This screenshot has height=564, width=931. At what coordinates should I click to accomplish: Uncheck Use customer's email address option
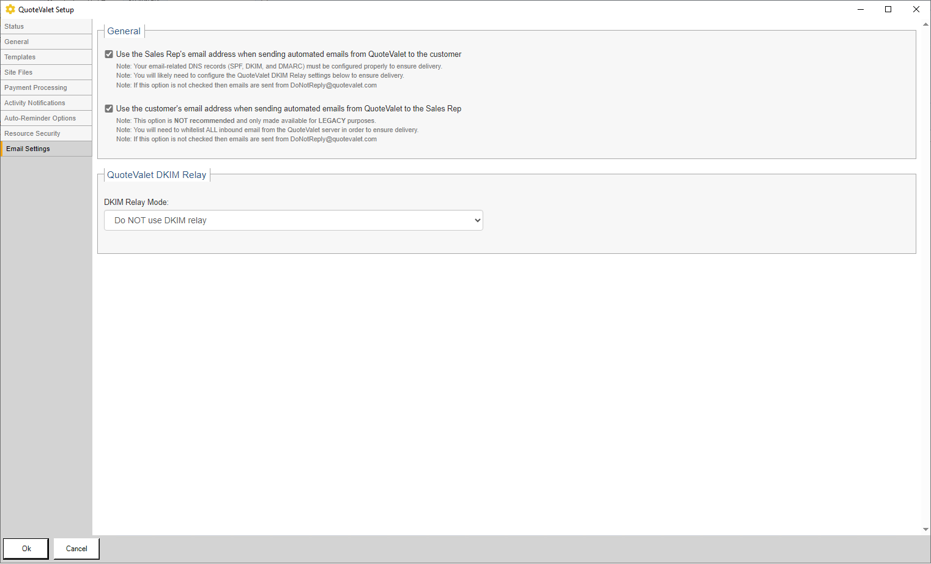[x=109, y=109]
